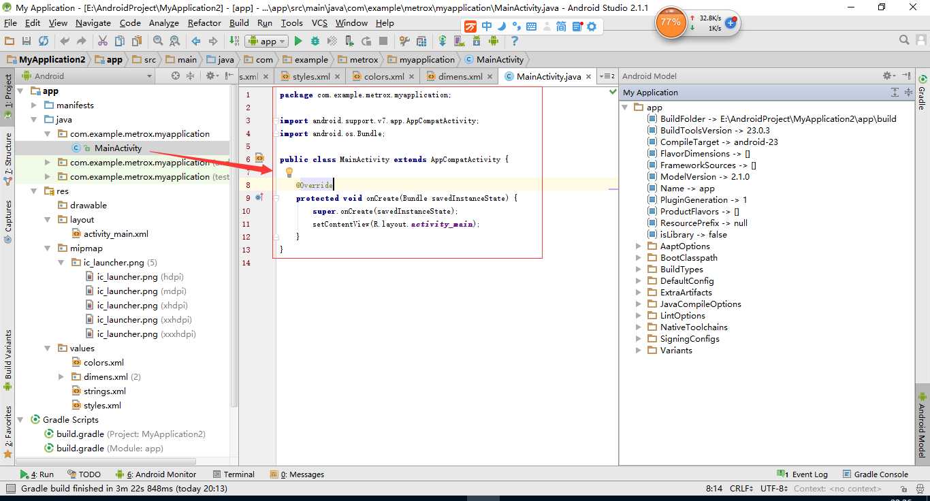Expand SigningConfigs node
The height and width of the screenshot is (501, 930).
click(x=639, y=339)
